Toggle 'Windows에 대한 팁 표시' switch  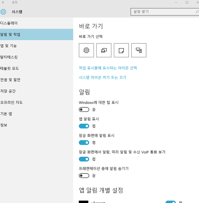coord(84,109)
